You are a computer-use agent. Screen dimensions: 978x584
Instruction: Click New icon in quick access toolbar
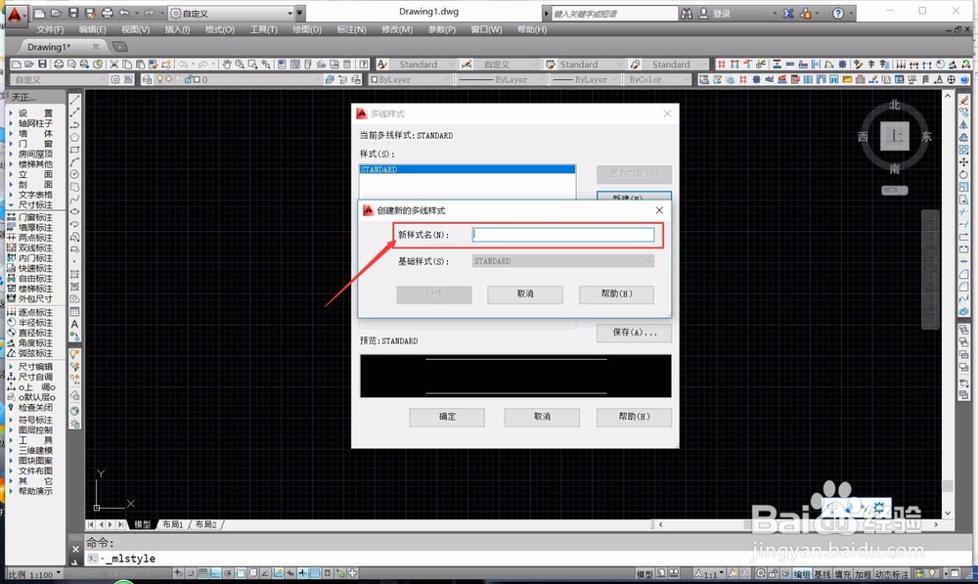point(39,13)
